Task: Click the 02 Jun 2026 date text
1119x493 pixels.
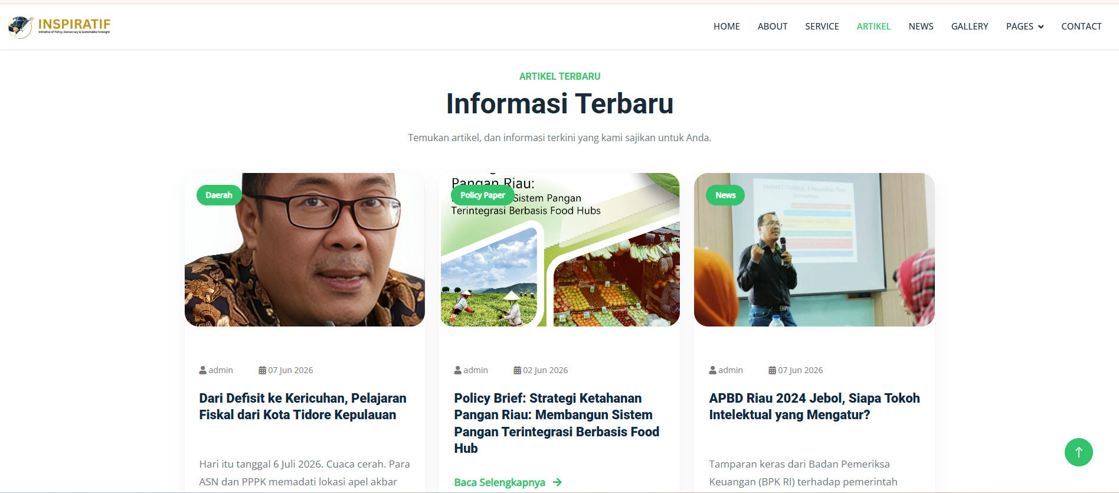Action: 545,370
